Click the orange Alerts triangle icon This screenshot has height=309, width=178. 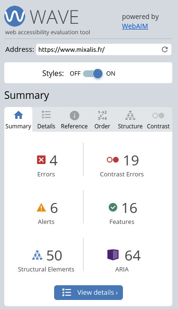(41, 208)
